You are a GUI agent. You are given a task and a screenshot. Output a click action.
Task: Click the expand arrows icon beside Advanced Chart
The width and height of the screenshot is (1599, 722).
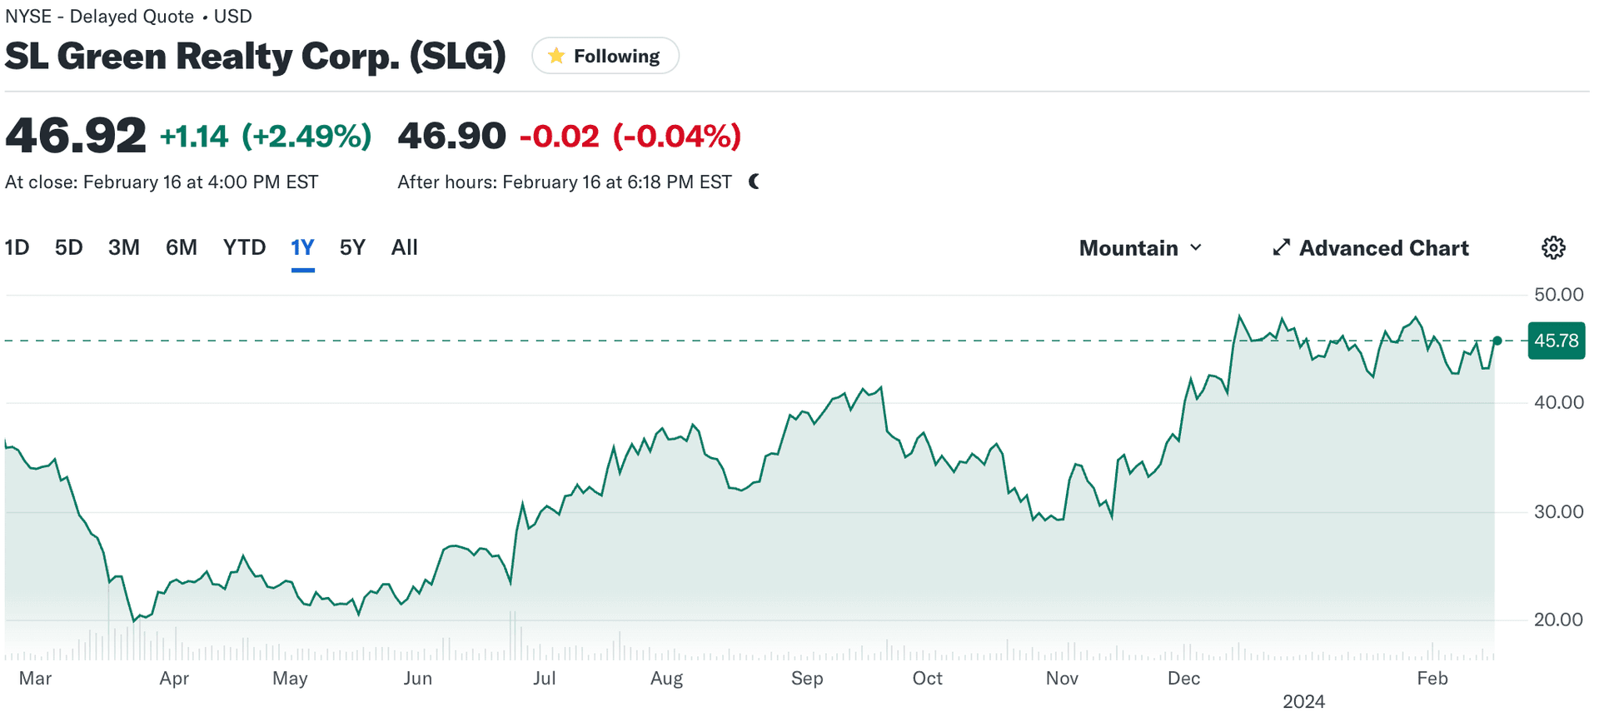coord(1282,248)
